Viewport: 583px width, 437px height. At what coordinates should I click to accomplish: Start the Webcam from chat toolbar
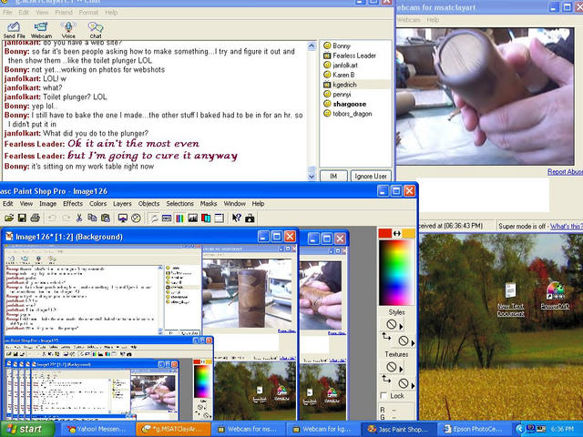tap(41, 30)
